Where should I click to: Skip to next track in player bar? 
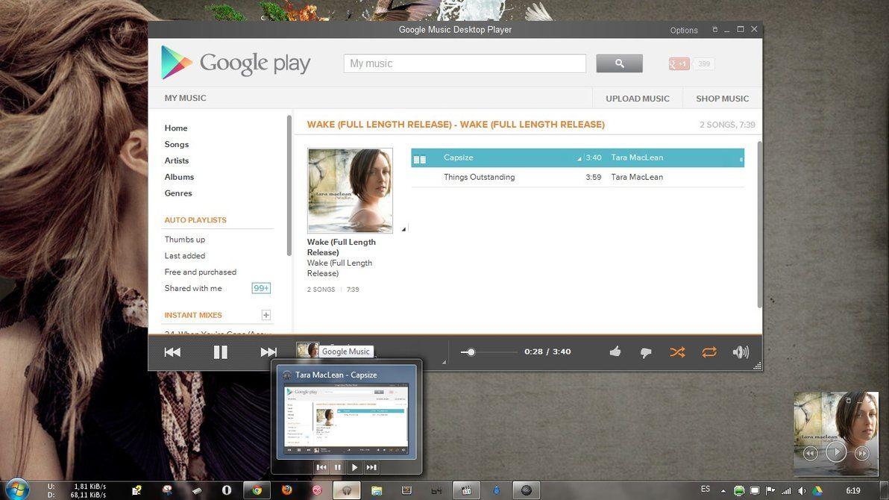268,352
